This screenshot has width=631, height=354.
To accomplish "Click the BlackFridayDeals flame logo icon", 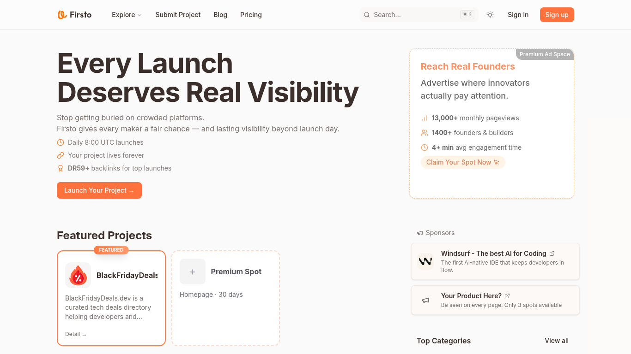I will (78, 275).
